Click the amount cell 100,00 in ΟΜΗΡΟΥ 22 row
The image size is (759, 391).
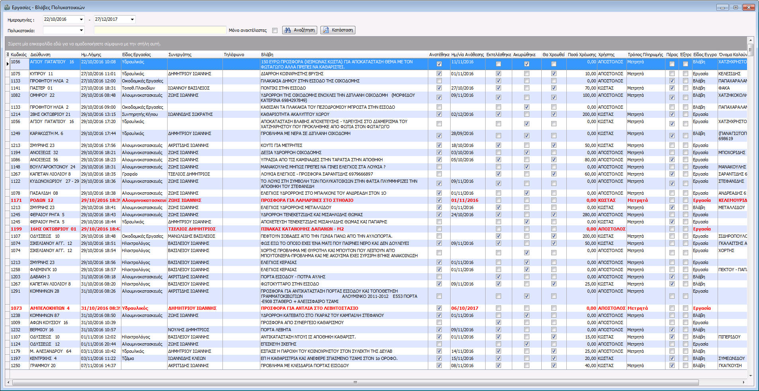pos(589,95)
